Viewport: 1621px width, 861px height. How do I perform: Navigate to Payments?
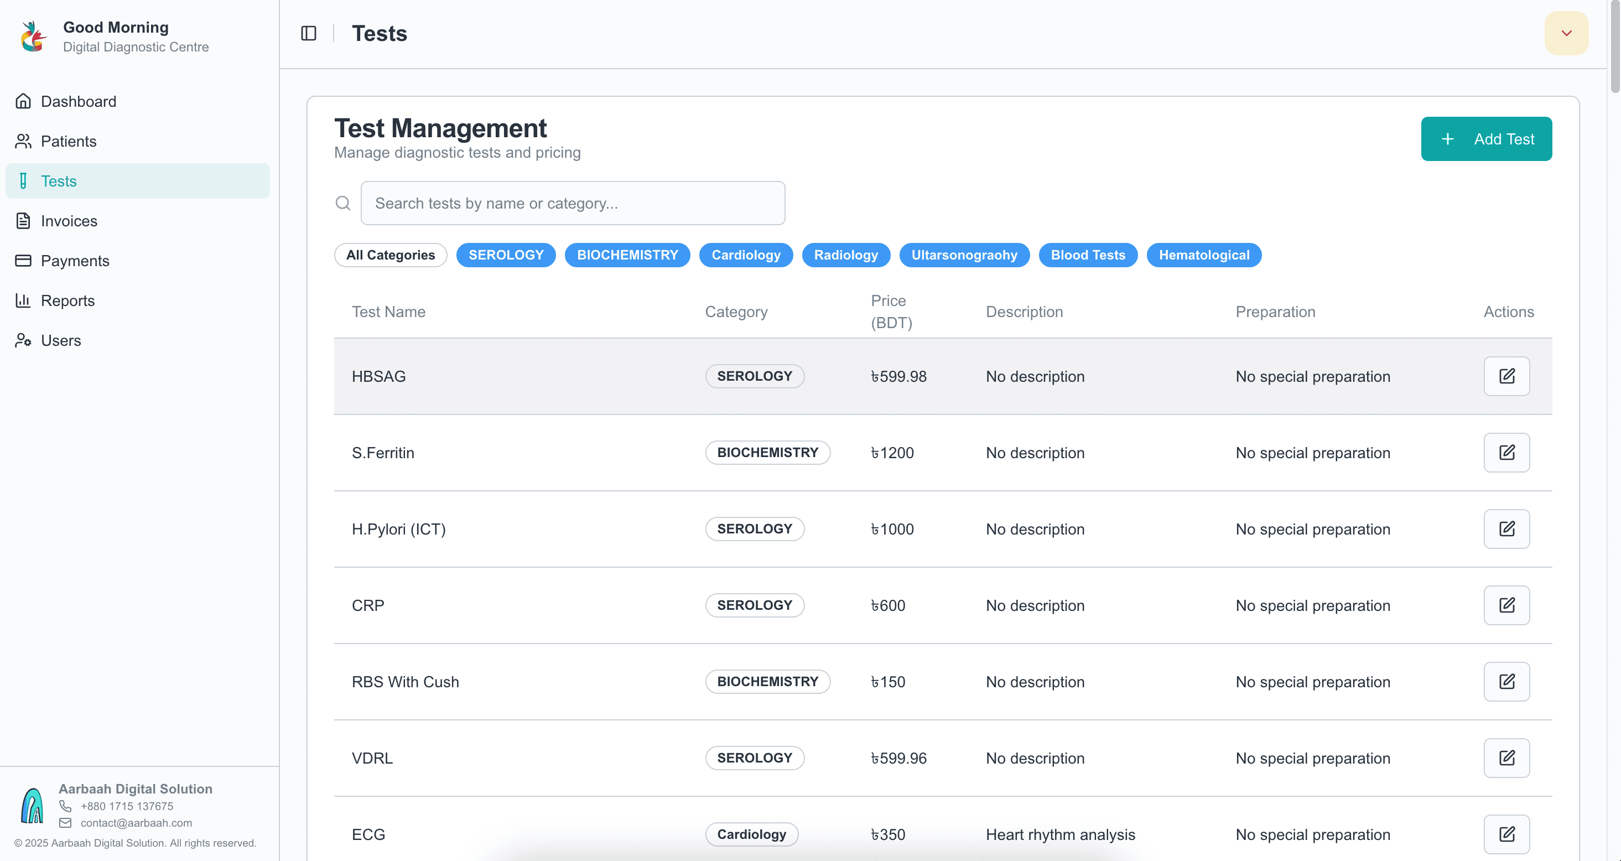coord(137,261)
